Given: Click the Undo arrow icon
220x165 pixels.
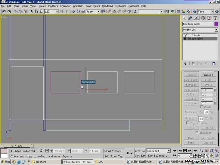Looking at the screenshot, I should [4, 11].
